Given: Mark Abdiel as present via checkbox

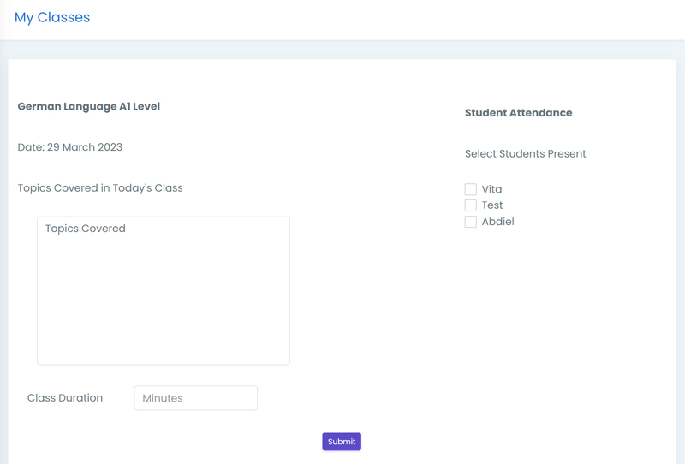Looking at the screenshot, I should [x=470, y=222].
